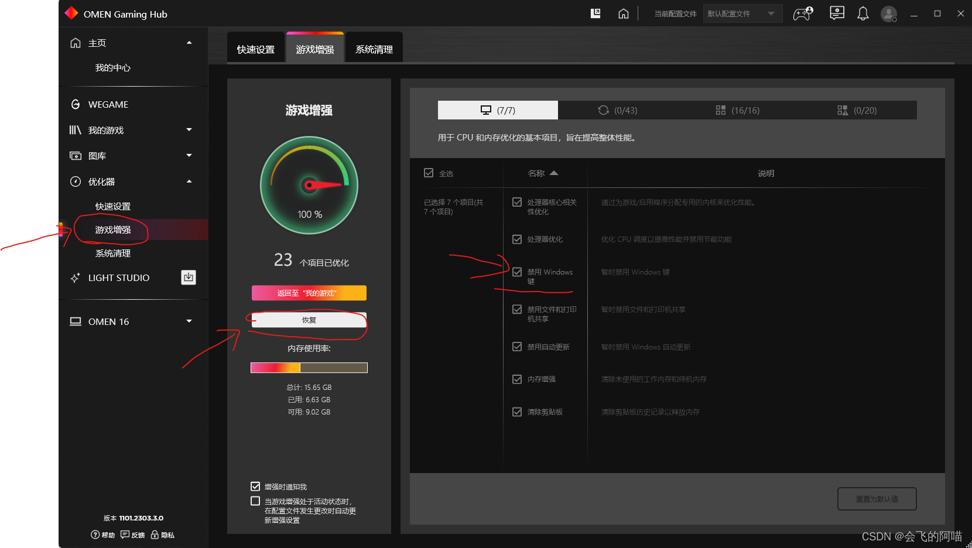Collapse the 优化器 section arrow
972x548 pixels.
pyautogui.click(x=189, y=181)
